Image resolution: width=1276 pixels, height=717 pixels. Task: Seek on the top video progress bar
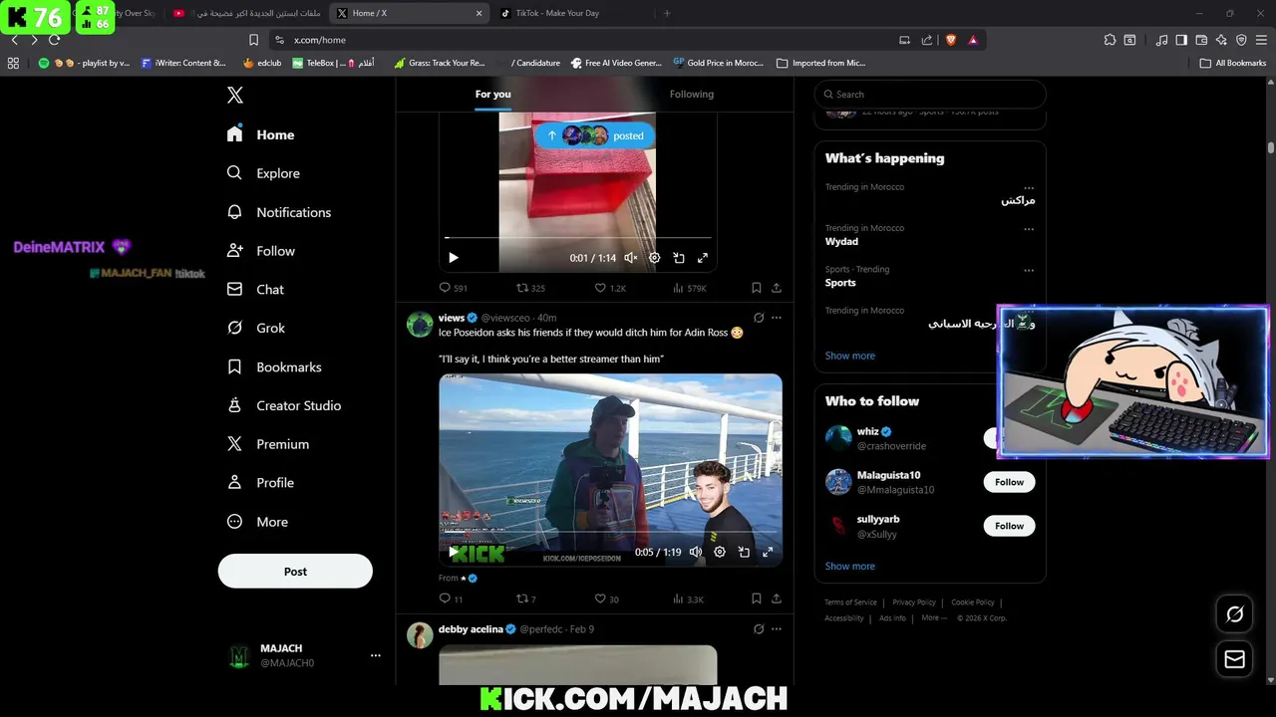(x=578, y=238)
